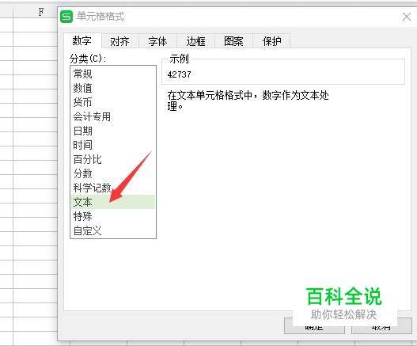The height and width of the screenshot is (346, 417).
Task: Open the 保护 tab
Action: [271, 41]
